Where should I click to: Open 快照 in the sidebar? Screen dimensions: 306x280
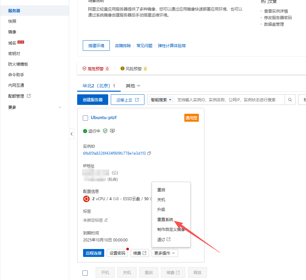[12, 21]
